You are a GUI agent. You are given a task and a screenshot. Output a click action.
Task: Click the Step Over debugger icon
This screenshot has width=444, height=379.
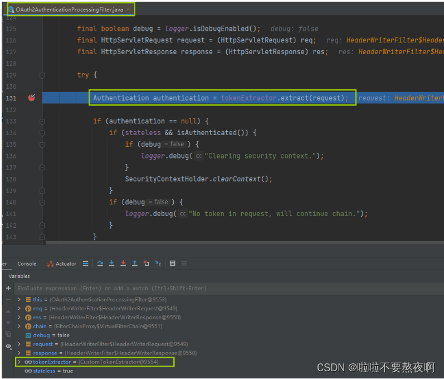click(100, 263)
